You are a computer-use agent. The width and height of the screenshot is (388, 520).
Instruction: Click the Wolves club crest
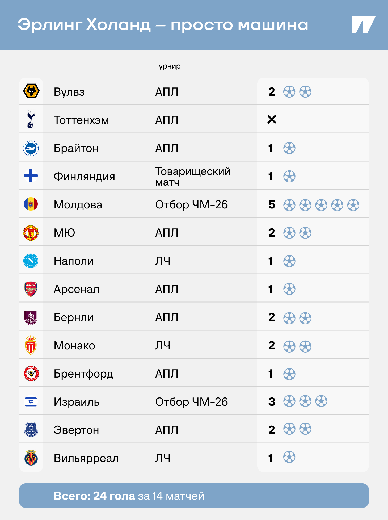click(x=31, y=91)
